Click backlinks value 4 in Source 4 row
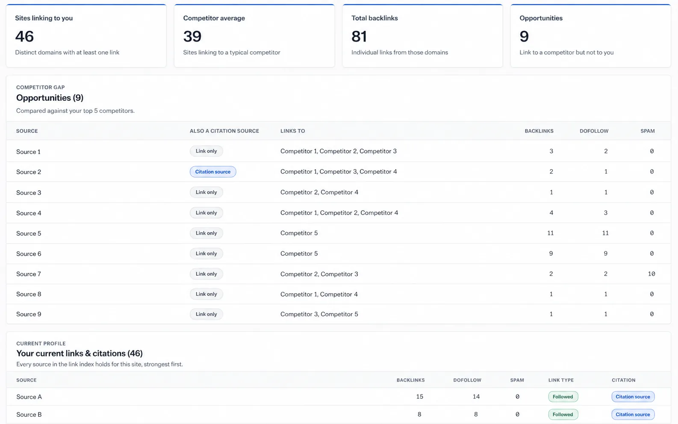The image size is (678, 424). click(x=551, y=212)
